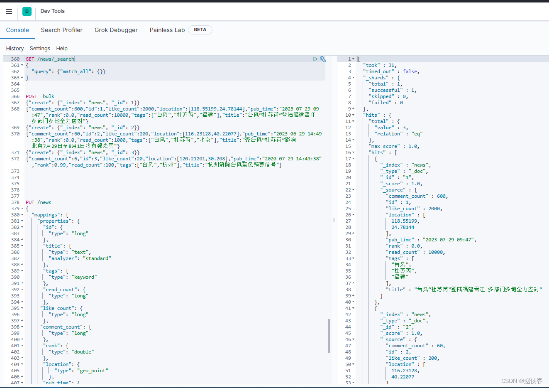
Task: Open console Settings
Action: click(x=40, y=49)
